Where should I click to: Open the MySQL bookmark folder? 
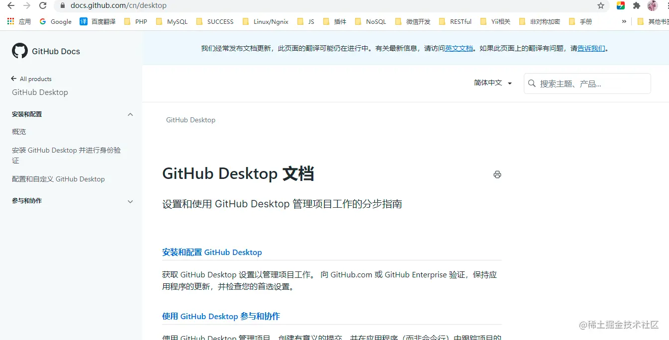[172, 21]
